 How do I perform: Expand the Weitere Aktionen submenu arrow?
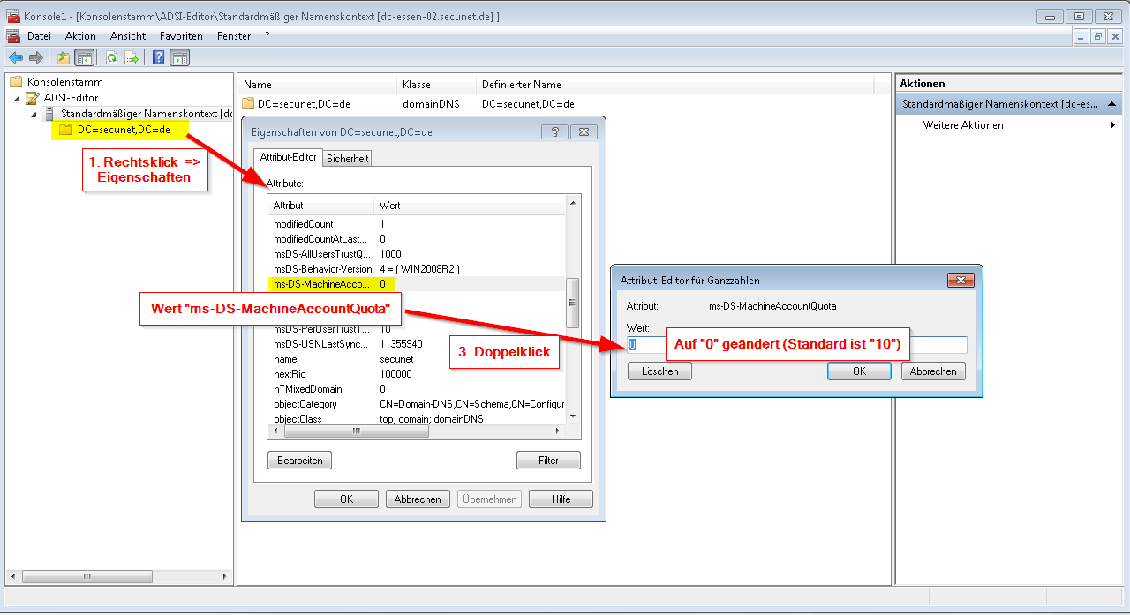coord(1112,125)
